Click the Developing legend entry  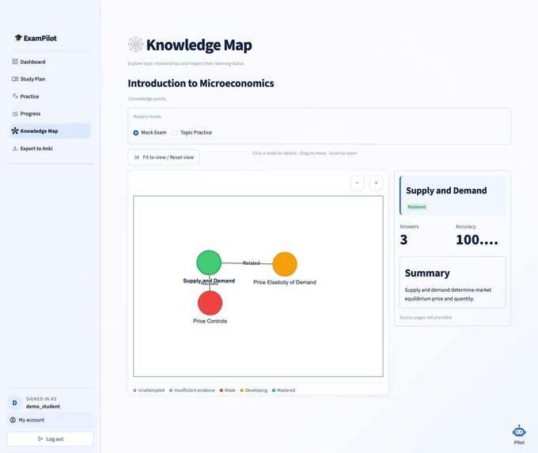[253, 391]
